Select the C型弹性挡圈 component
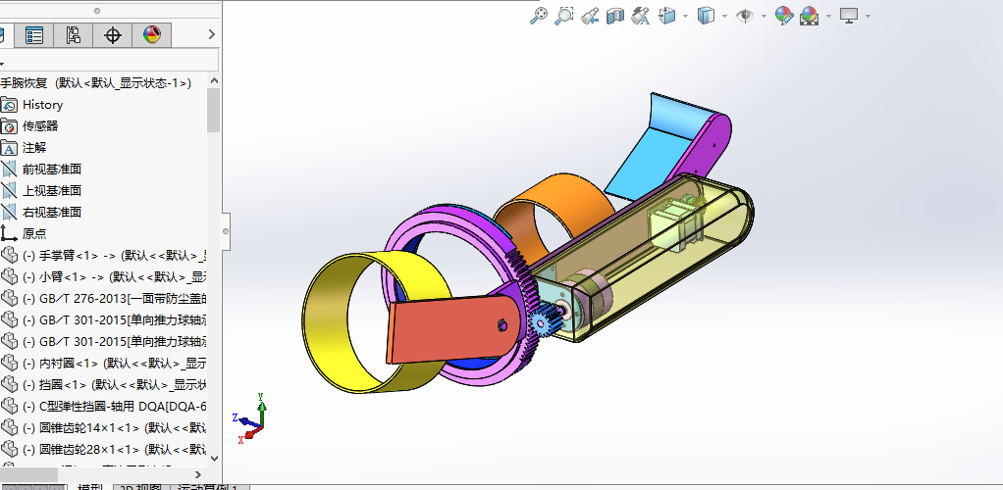The height and width of the screenshot is (490, 1003). click(115, 407)
